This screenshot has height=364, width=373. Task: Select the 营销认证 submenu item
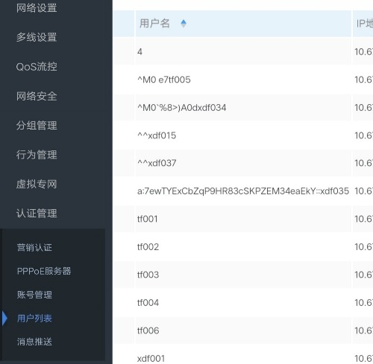pos(34,247)
